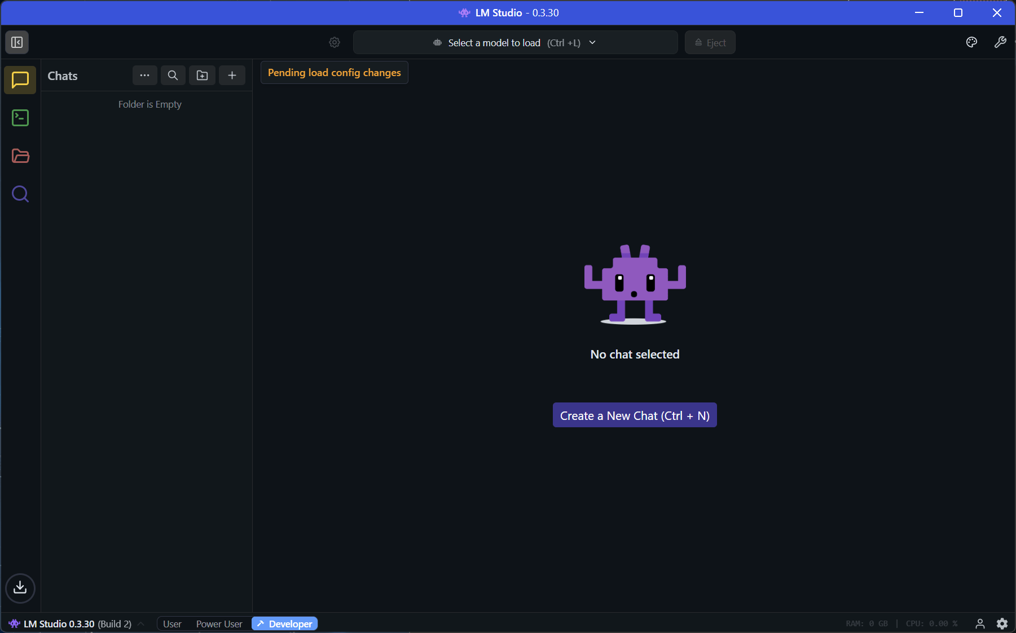Add a new chat with plus icon
Screen dimensions: 1016x633
tap(232, 76)
